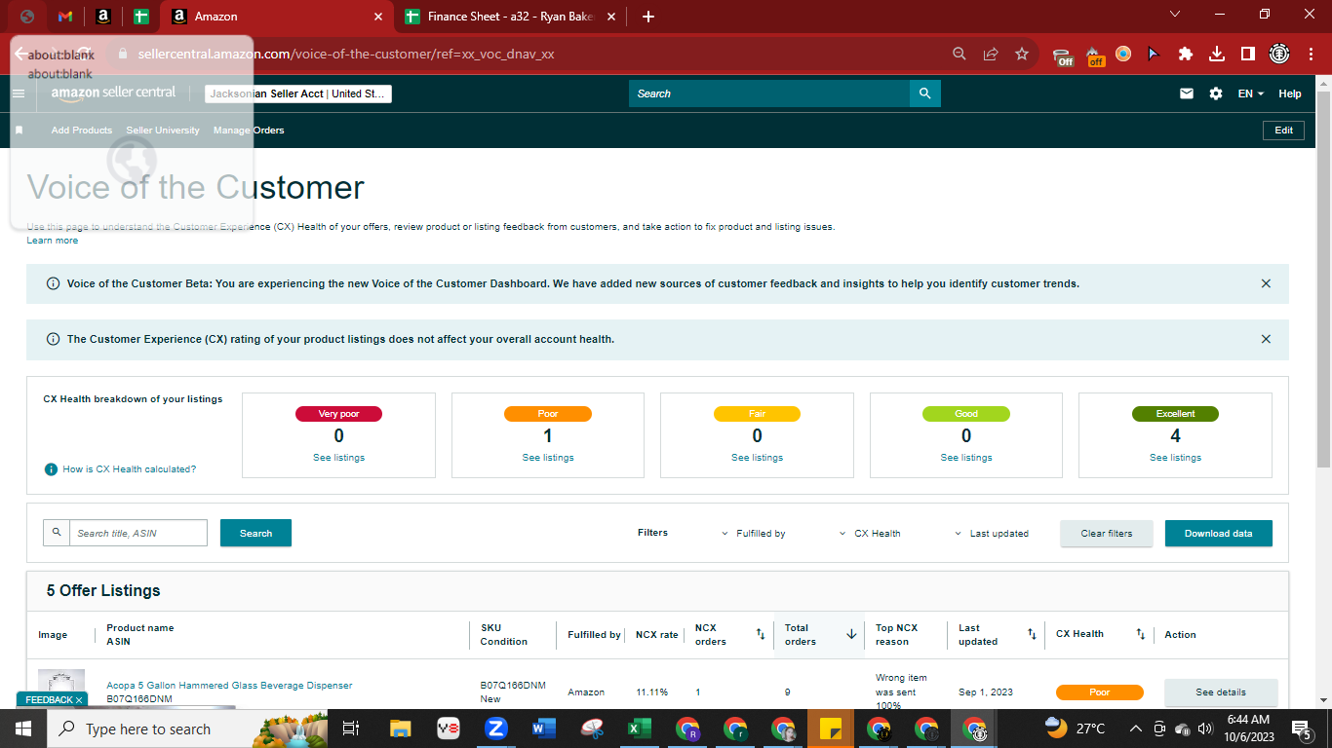
Task: Expand the CX Health filter dropdown
Action: click(x=870, y=534)
